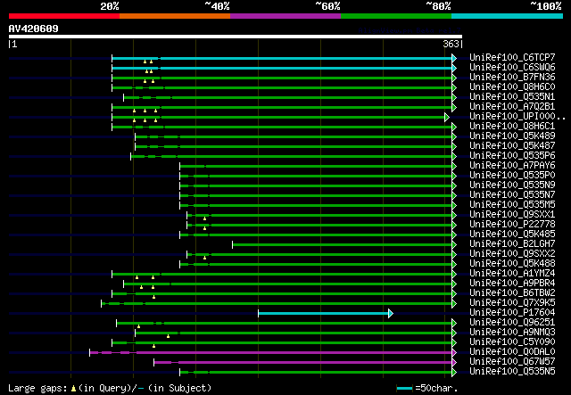Open the truncated UniRef100_UPI000.. label
Viewport: 571px width, 395px height.
pyautogui.click(x=517, y=117)
